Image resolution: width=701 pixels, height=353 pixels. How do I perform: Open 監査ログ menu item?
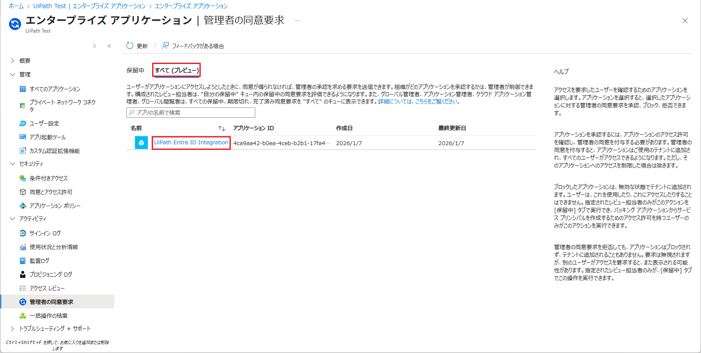point(40,261)
